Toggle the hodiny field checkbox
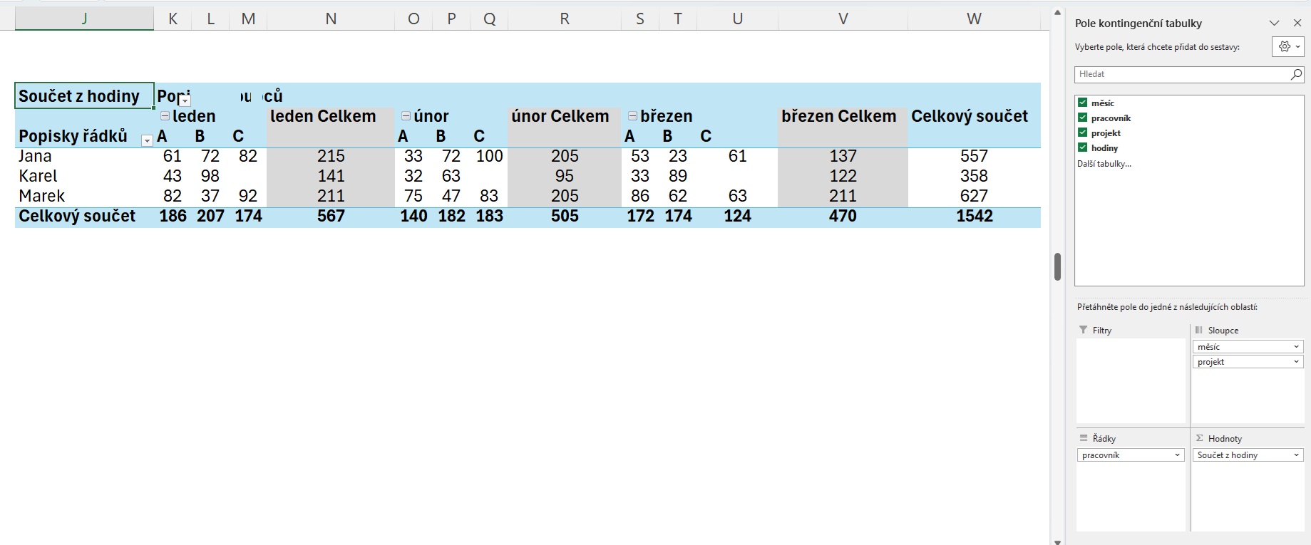This screenshot has height=545, width=1311. tap(1082, 147)
